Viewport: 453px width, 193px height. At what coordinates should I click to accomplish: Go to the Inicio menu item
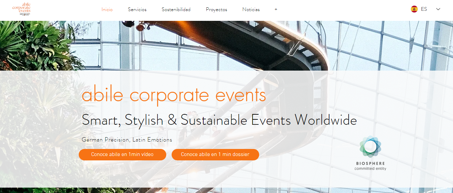(107, 9)
